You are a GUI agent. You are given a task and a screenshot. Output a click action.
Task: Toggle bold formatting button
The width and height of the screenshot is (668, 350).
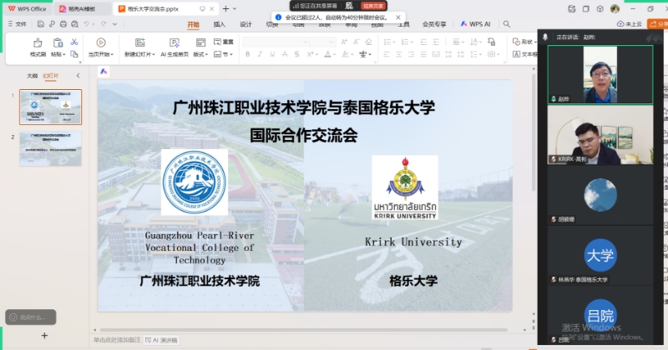tap(247, 55)
